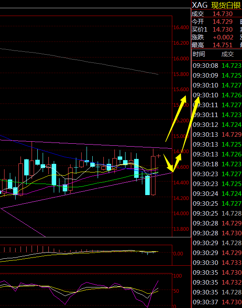Select the 09:30:10 tick at 14.727
This screenshot has height=308, width=242.
click(217, 85)
